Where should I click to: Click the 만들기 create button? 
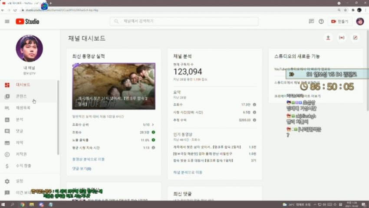pyautogui.click(x=339, y=21)
